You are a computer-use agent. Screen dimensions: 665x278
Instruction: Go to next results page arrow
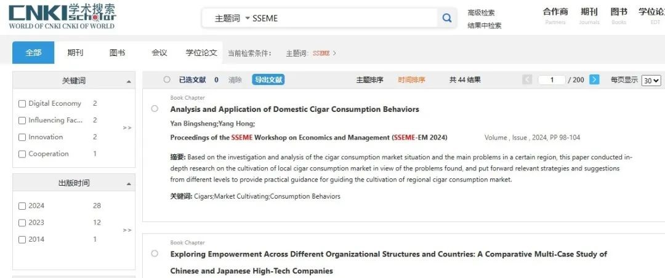(x=594, y=80)
